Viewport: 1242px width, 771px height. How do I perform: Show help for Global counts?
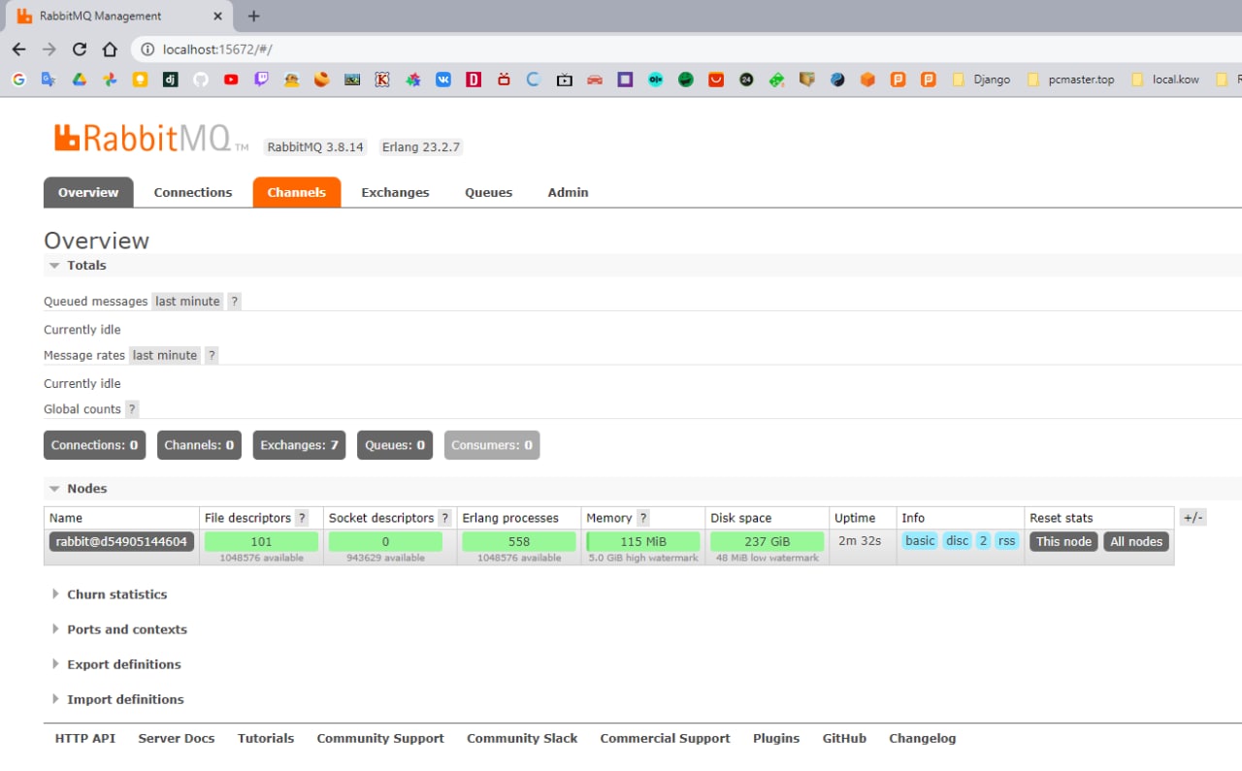click(x=132, y=409)
